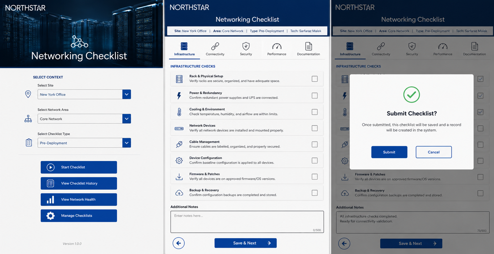This screenshot has height=254, width=494.
Task: Toggle the dimmed Backup & Recovery checkbox behind dialog
Action: 480,193
